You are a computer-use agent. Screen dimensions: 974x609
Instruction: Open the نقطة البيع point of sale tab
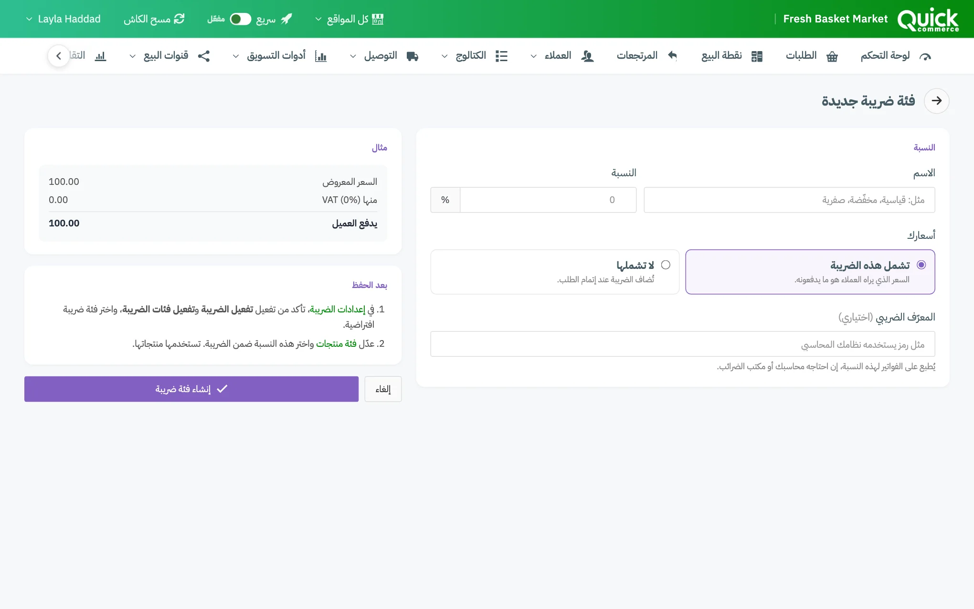(732, 56)
